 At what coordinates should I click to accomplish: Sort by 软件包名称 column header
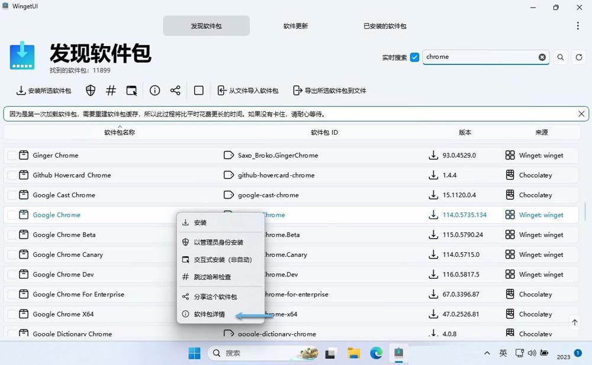120,132
